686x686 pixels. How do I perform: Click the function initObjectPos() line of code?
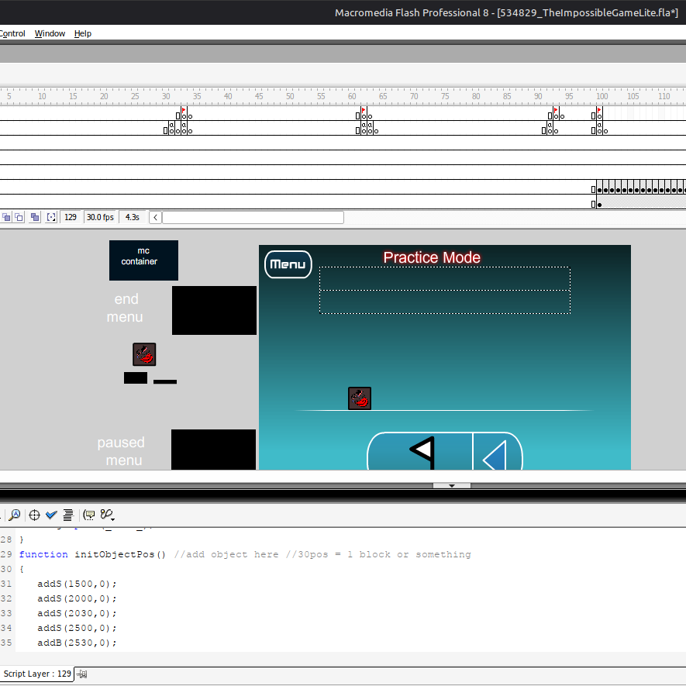click(245, 555)
